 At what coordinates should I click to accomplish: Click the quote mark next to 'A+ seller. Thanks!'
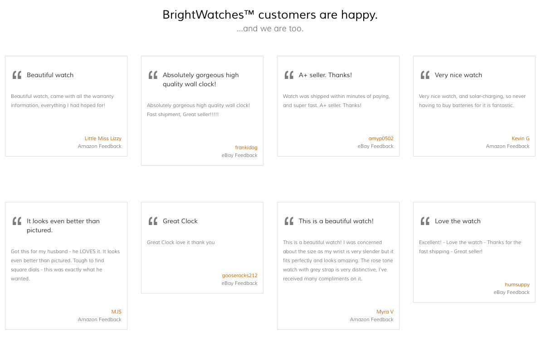click(x=289, y=75)
